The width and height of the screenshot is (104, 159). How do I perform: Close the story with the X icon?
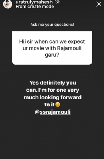99,4
